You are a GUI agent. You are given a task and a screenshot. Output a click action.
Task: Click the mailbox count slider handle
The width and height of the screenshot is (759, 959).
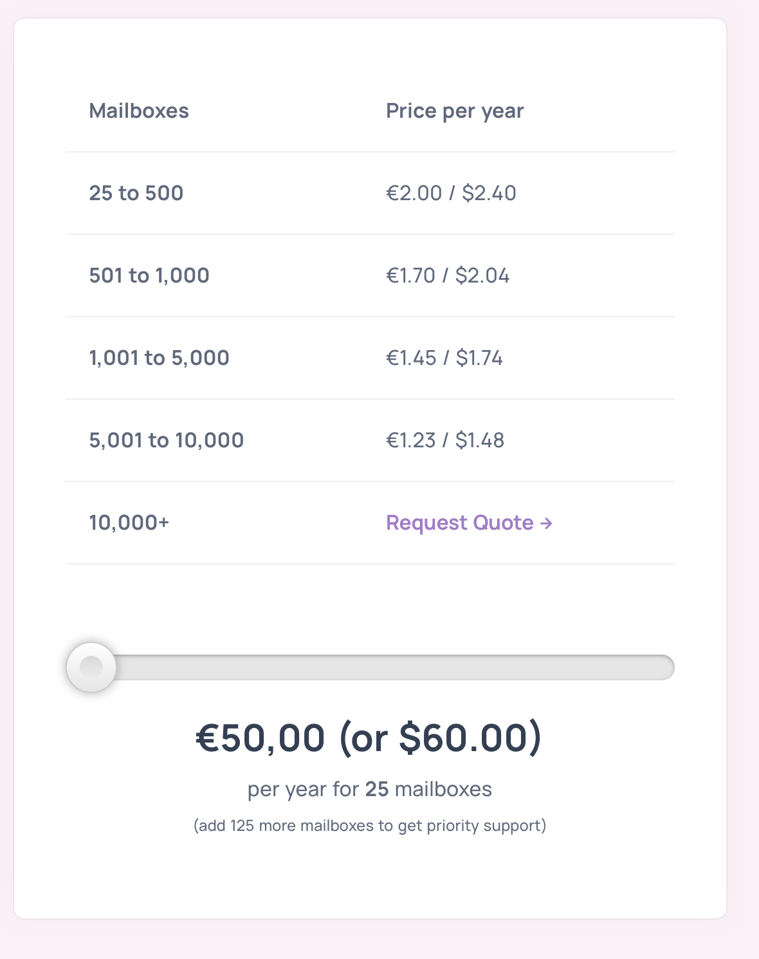91,667
